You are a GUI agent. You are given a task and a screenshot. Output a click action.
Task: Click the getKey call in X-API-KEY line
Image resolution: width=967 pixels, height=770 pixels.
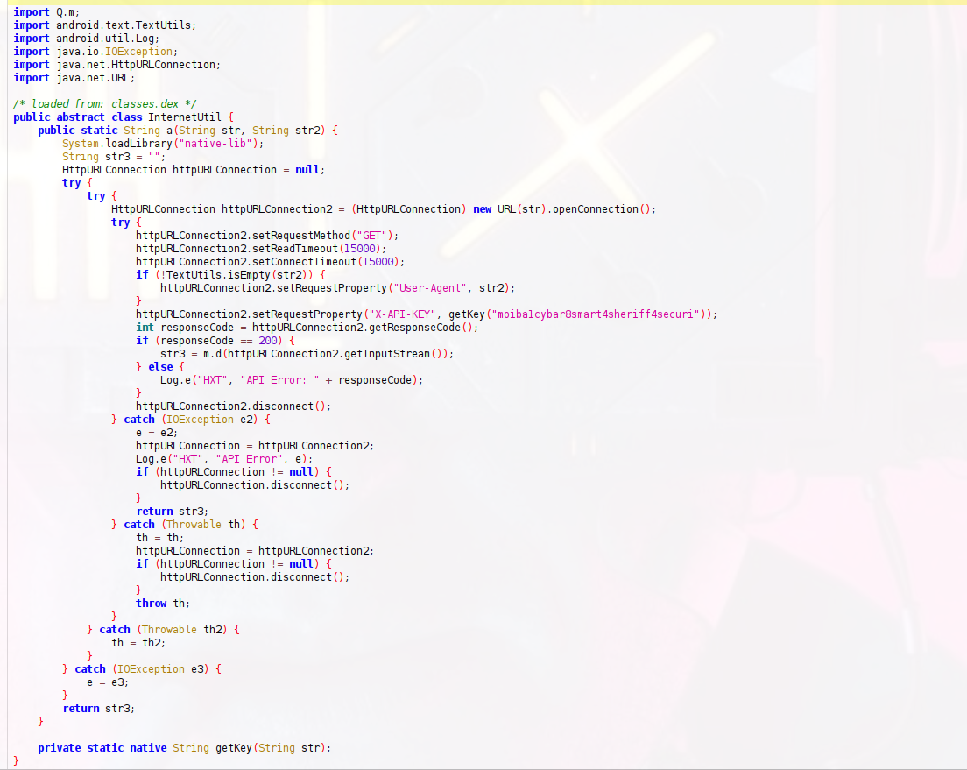466,314
